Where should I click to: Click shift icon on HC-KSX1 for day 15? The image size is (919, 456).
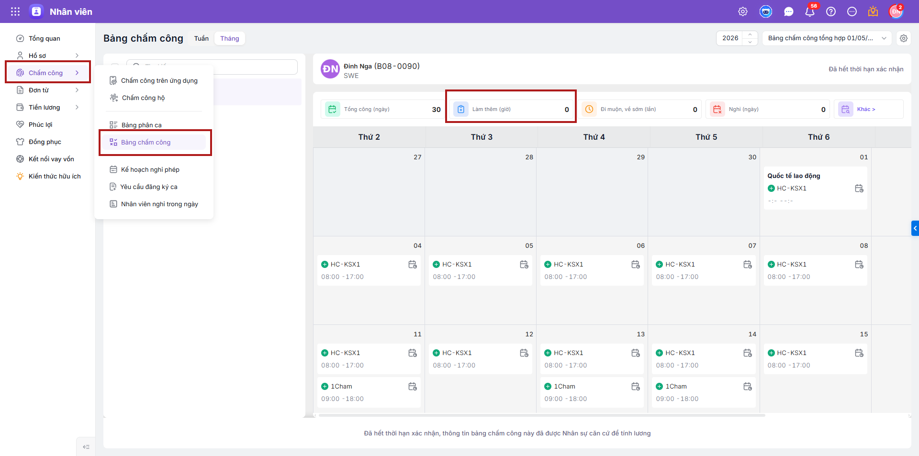tap(859, 353)
